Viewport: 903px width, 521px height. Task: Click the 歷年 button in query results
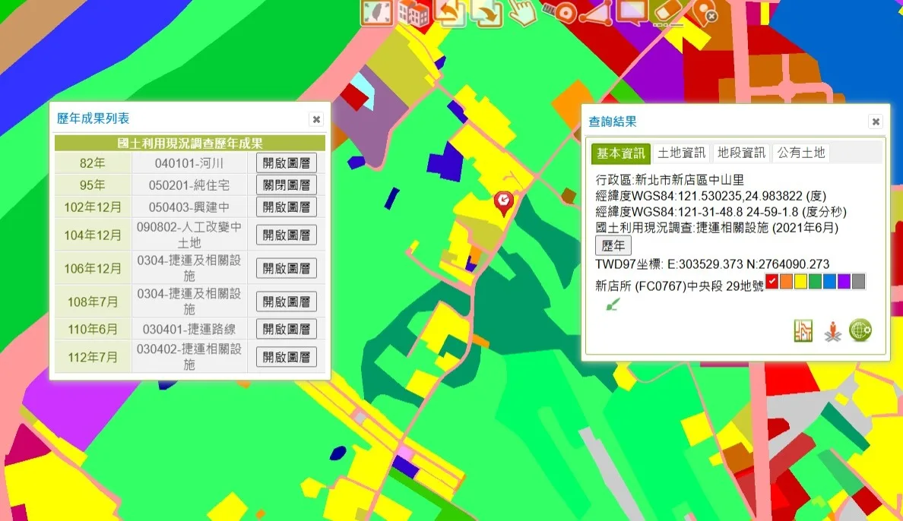coord(613,246)
